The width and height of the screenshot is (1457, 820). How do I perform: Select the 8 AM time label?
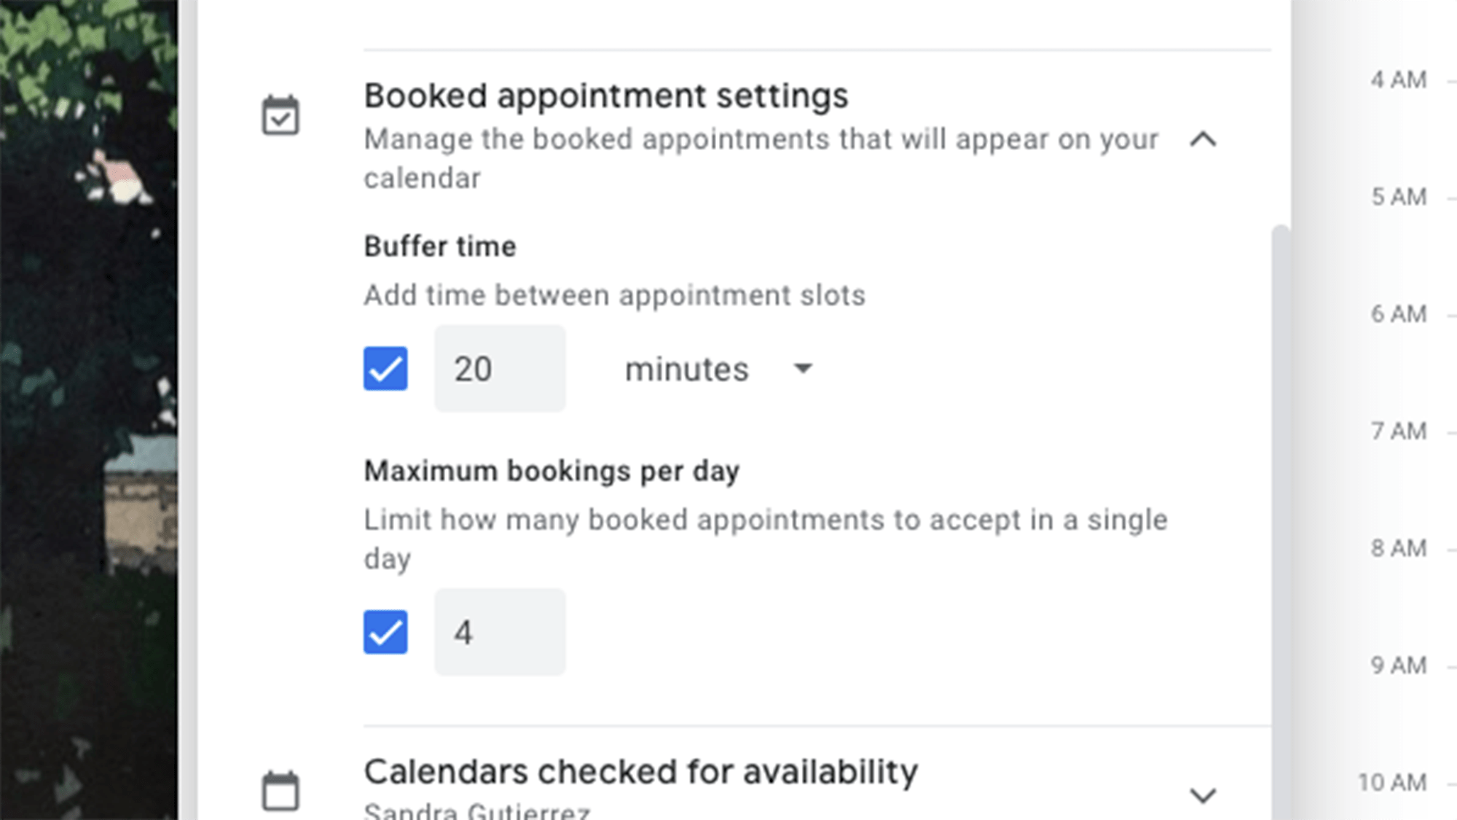(1398, 548)
